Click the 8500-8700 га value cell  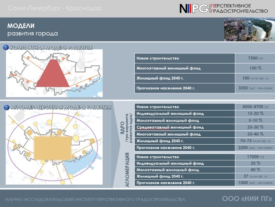pyautogui.click(x=255, y=106)
